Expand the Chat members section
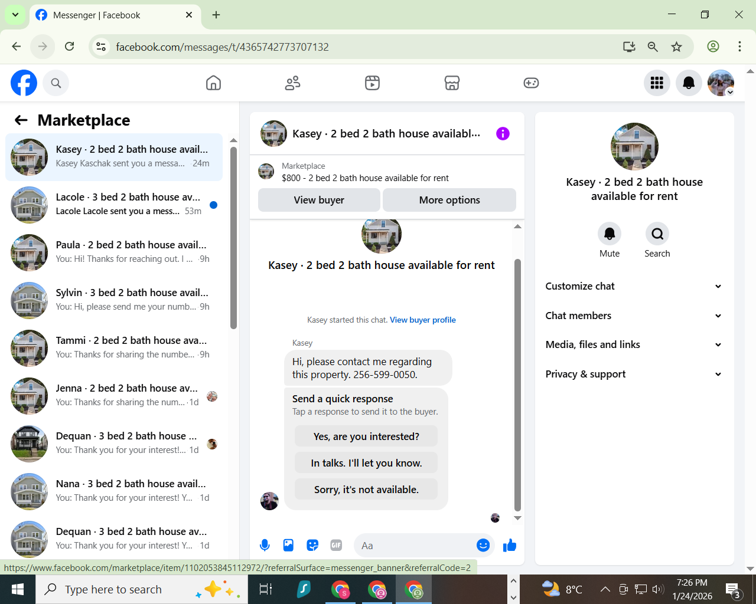Viewport: 756px width, 604px height. tap(634, 316)
